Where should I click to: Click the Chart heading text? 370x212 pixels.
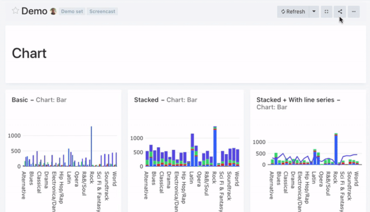coord(29,53)
